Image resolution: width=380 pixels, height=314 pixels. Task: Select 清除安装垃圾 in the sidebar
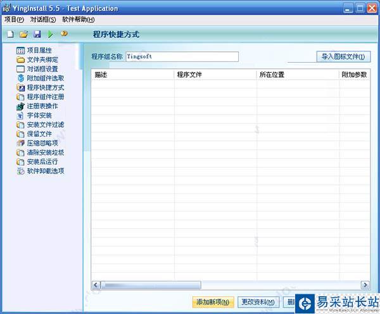(x=46, y=153)
